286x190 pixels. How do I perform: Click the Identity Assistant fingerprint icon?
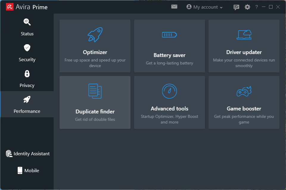[x=9, y=154]
